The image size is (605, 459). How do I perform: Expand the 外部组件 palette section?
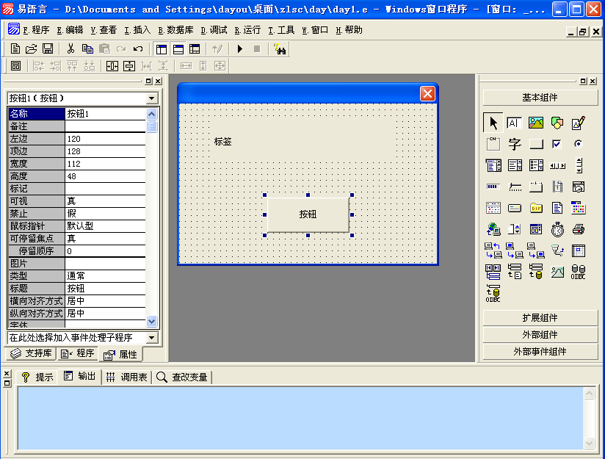(x=540, y=335)
